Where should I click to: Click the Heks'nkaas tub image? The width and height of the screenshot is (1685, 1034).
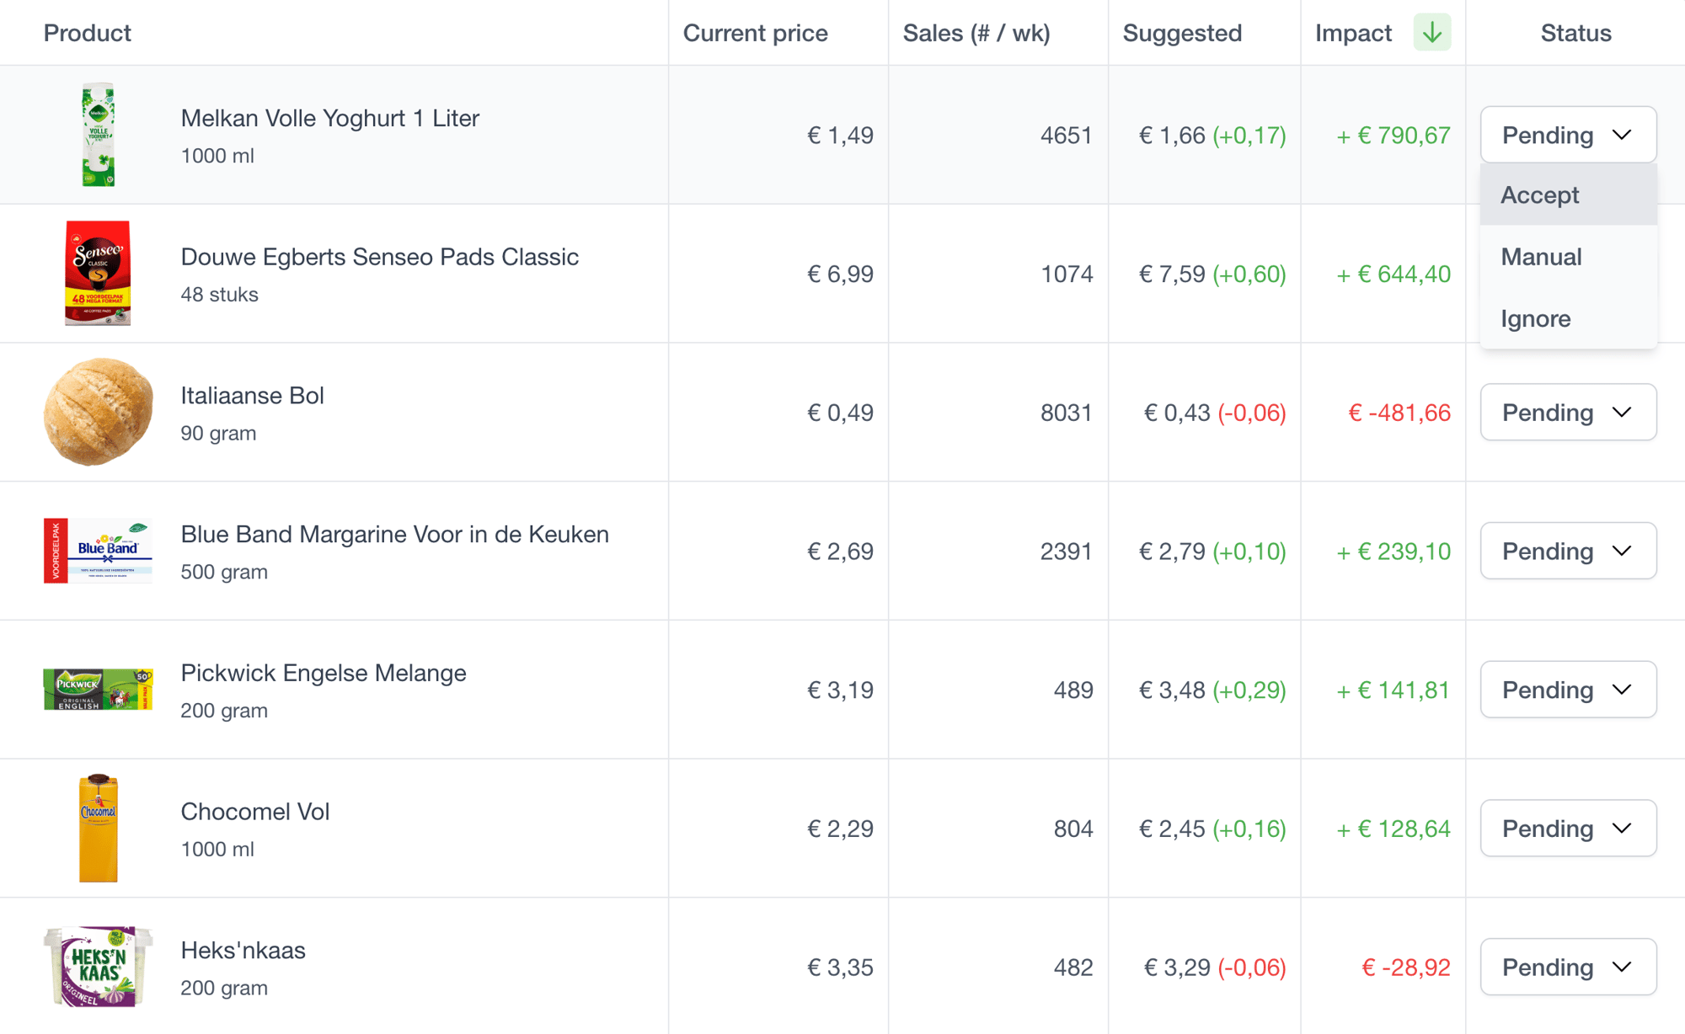coord(98,967)
